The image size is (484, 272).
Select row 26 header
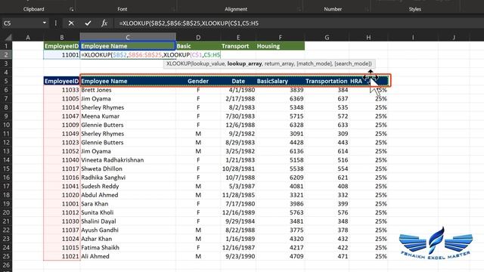point(6,265)
